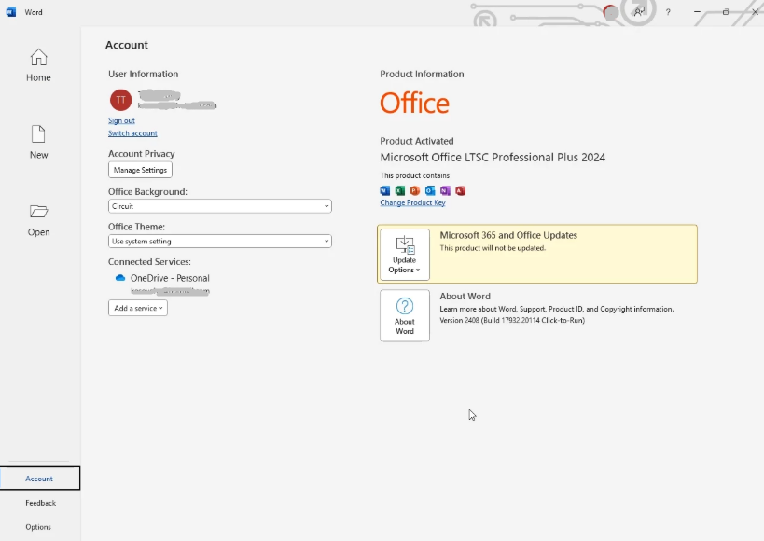The image size is (764, 541).
Task: Click the TT user avatar circle
Action: tap(121, 100)
